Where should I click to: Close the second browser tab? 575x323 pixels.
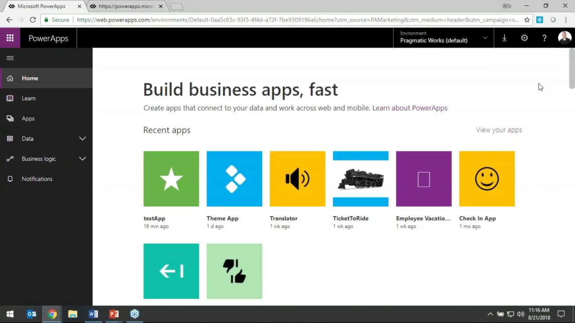tap(160, 6)
